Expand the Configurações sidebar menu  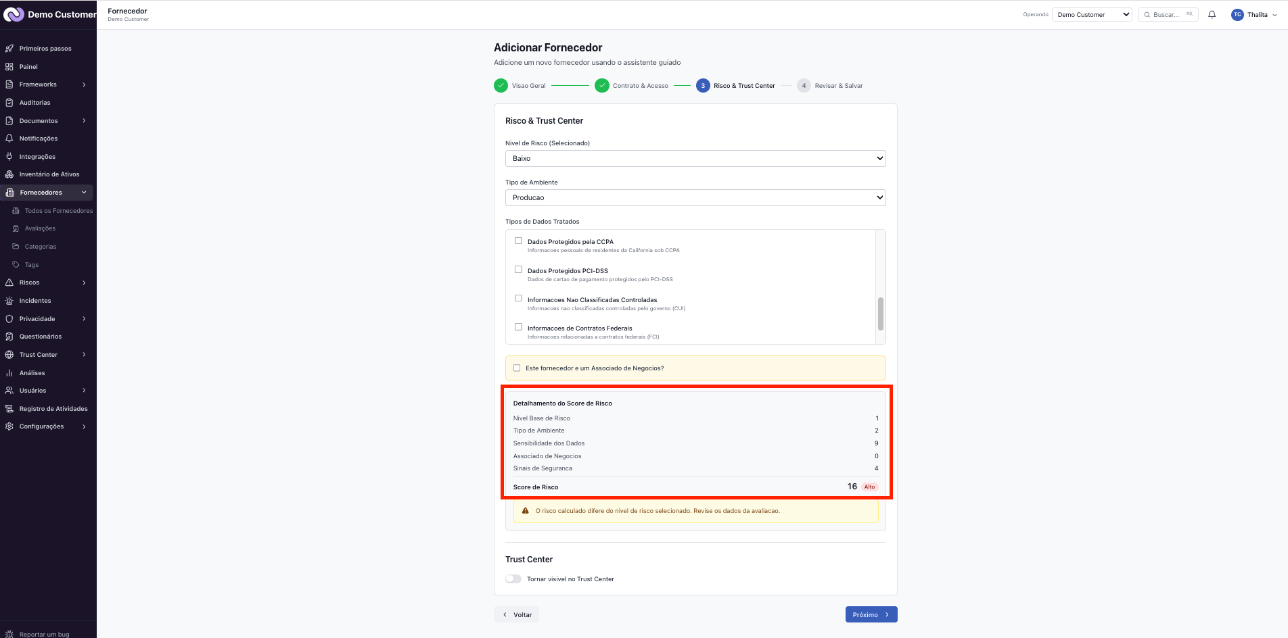tap(47, 426)
